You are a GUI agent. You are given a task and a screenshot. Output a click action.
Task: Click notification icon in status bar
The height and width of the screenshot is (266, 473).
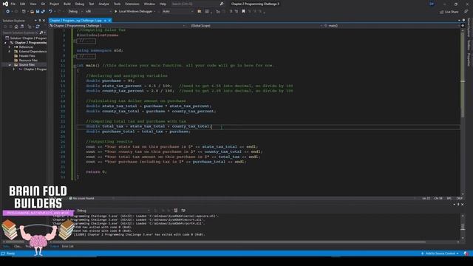pos(466,253)
